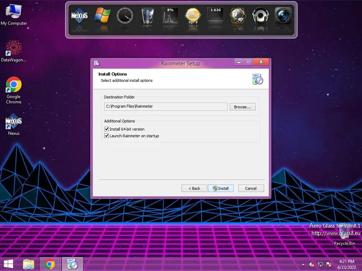The width and height of the screenshot is (362, 271).
Task: Click the taskbar clock showing 4:21 PM
Action: pos(346,264)
